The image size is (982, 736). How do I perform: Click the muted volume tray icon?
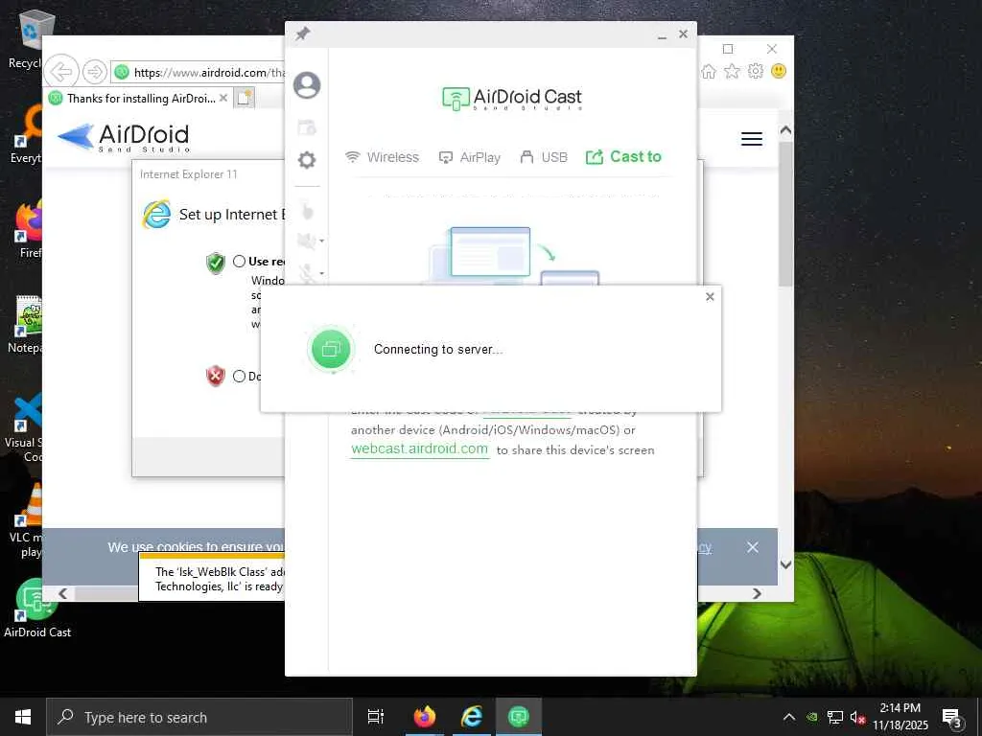857,717
